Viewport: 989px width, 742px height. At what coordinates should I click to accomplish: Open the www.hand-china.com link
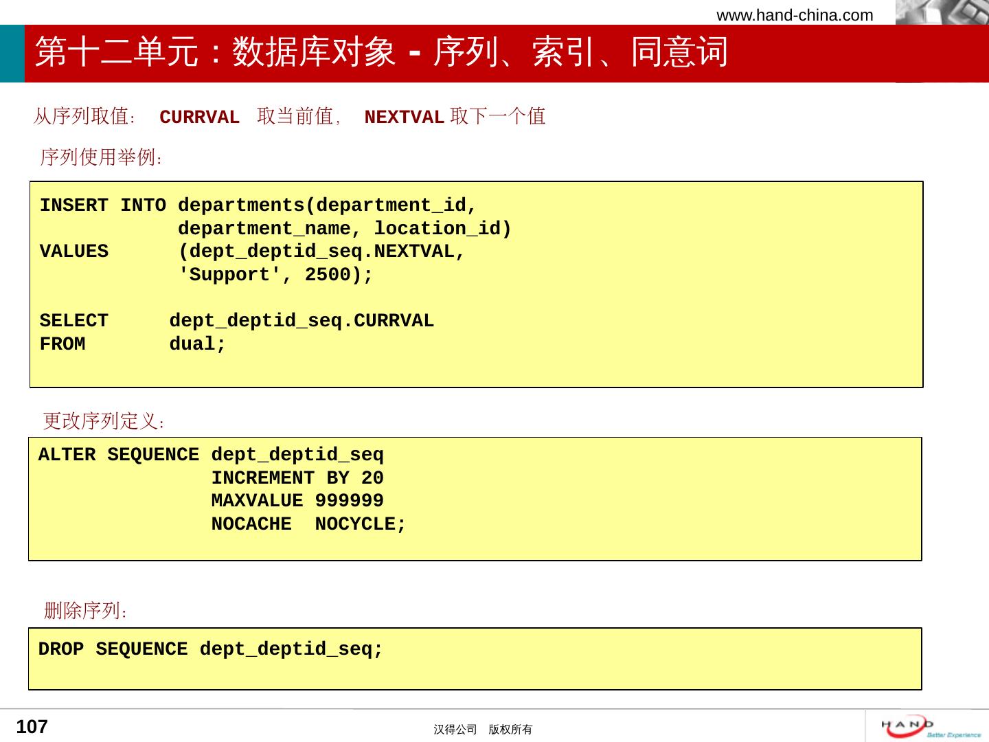[795, 15]
